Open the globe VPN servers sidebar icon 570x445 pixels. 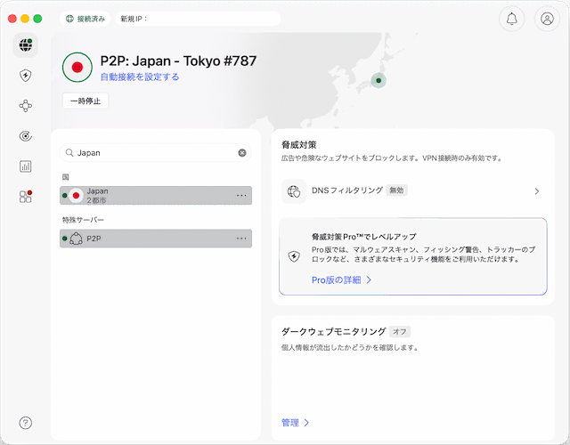point(26,46)
